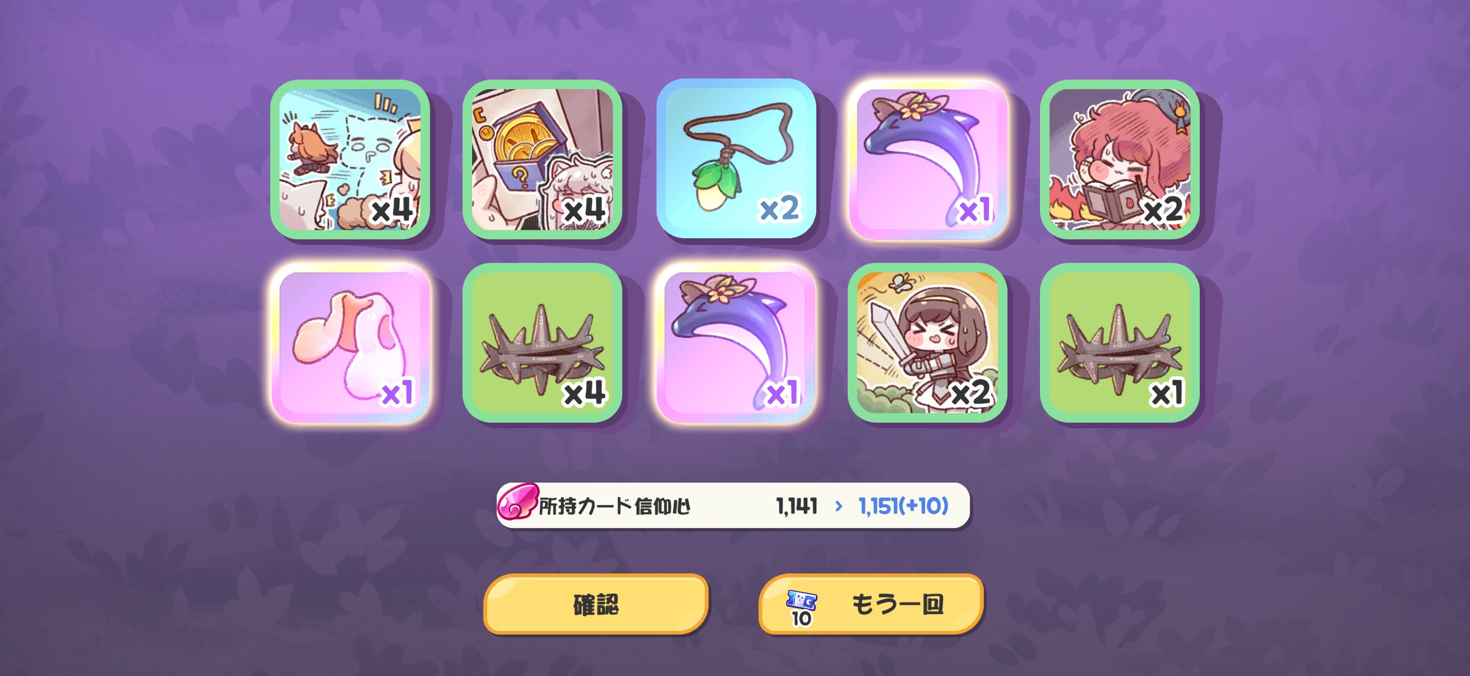Tap the bottom-row dolphin item x1
This screenshot has width=1470, height=676.
click(x=736, y=343)
